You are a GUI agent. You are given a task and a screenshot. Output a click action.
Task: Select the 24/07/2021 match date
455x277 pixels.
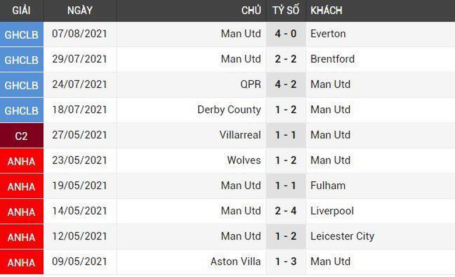click(79, 84)
